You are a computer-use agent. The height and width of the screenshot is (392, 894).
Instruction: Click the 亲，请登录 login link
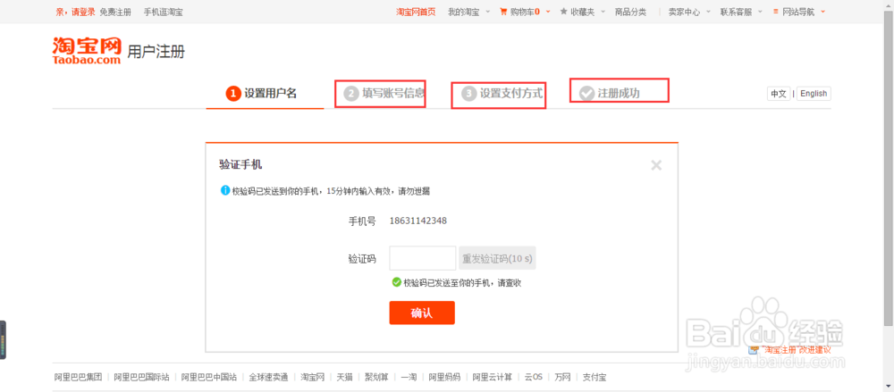[75, 12]
